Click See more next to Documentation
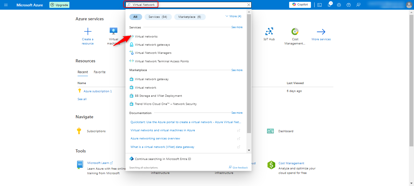The width and height of the screenshot is (414, 186). click(237, 113)
